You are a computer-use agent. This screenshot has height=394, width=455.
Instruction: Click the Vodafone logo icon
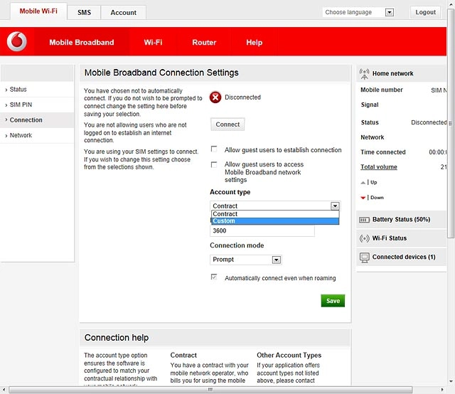(x=17, y=41)
